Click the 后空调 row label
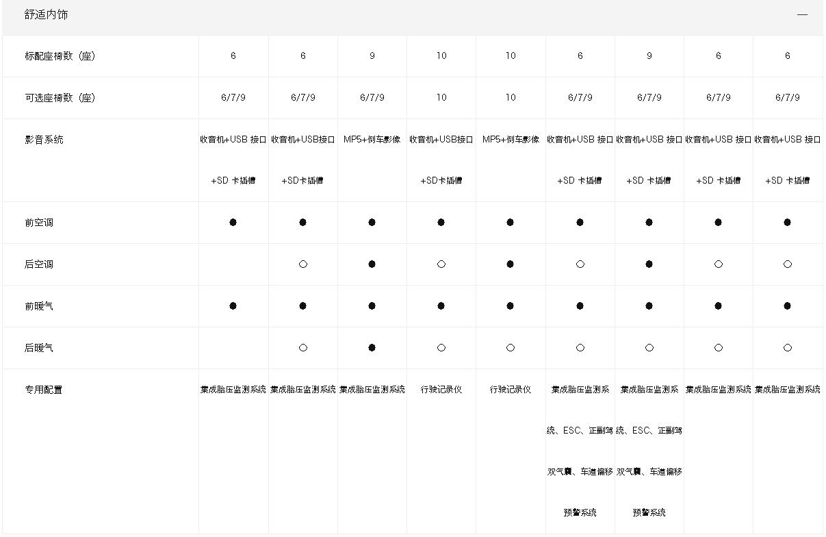The height and width of the screenshot is (537, 826). click(39, 264)
